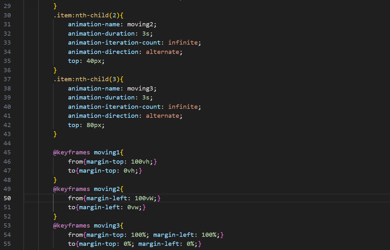
Task: Click the '100vW' value on line 50
Action: [144, 198]
